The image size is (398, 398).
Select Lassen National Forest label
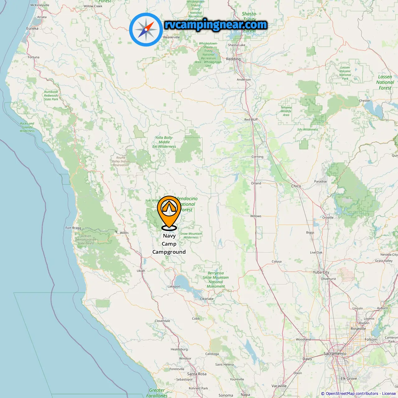385,82
